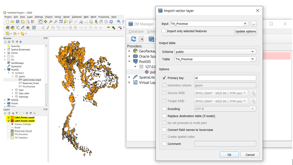Activate the Zoom In tool
This screenshot has height=165, width=293.
pos(50,22)
